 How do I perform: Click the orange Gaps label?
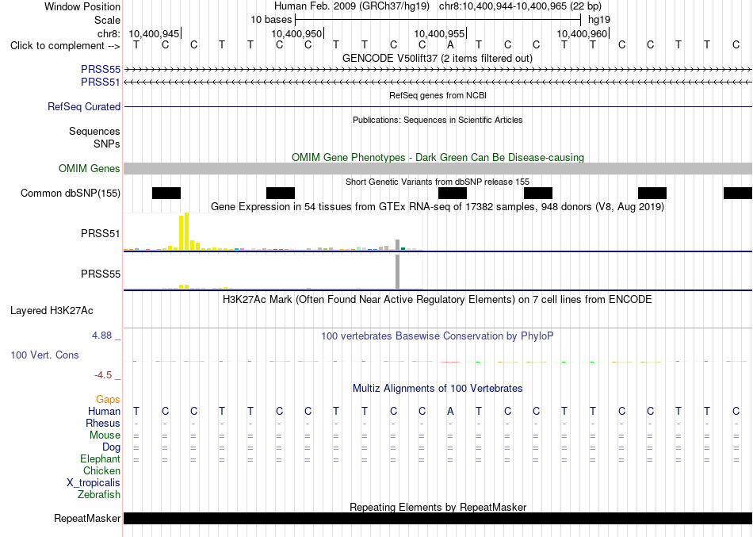click(x=108, y=400)
